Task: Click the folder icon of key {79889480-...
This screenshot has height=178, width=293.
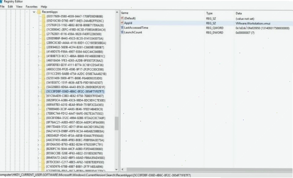Action: click(44, 109)
